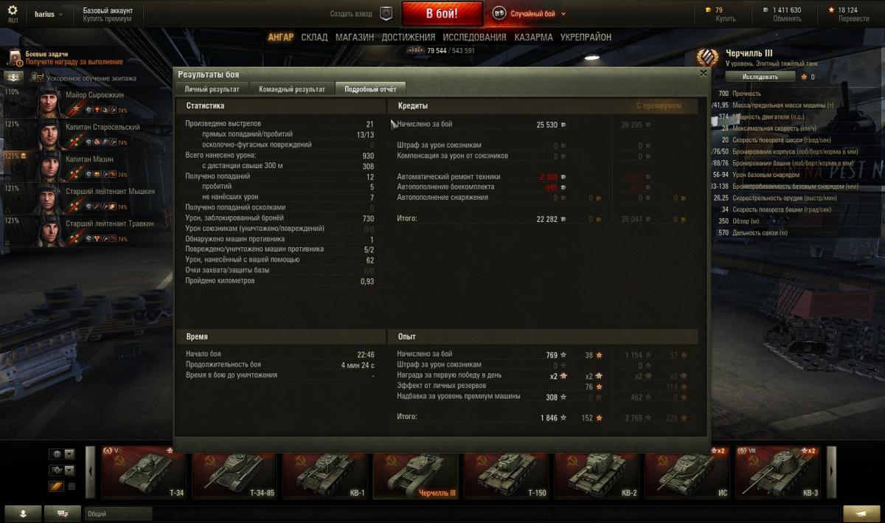The width and height of the screenshot is (885, 523).
Task: Start battle with the В бой! button
Action: click(442, 13)
